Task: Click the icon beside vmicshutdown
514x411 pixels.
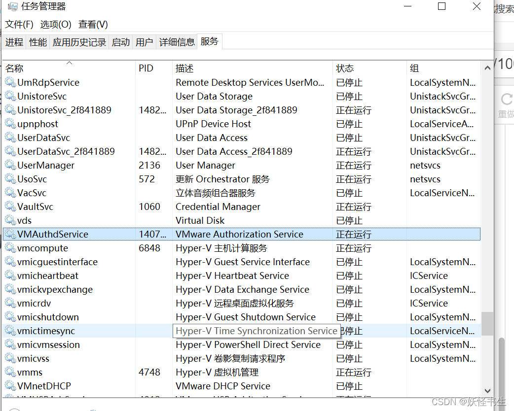Action: pos(10,317)
